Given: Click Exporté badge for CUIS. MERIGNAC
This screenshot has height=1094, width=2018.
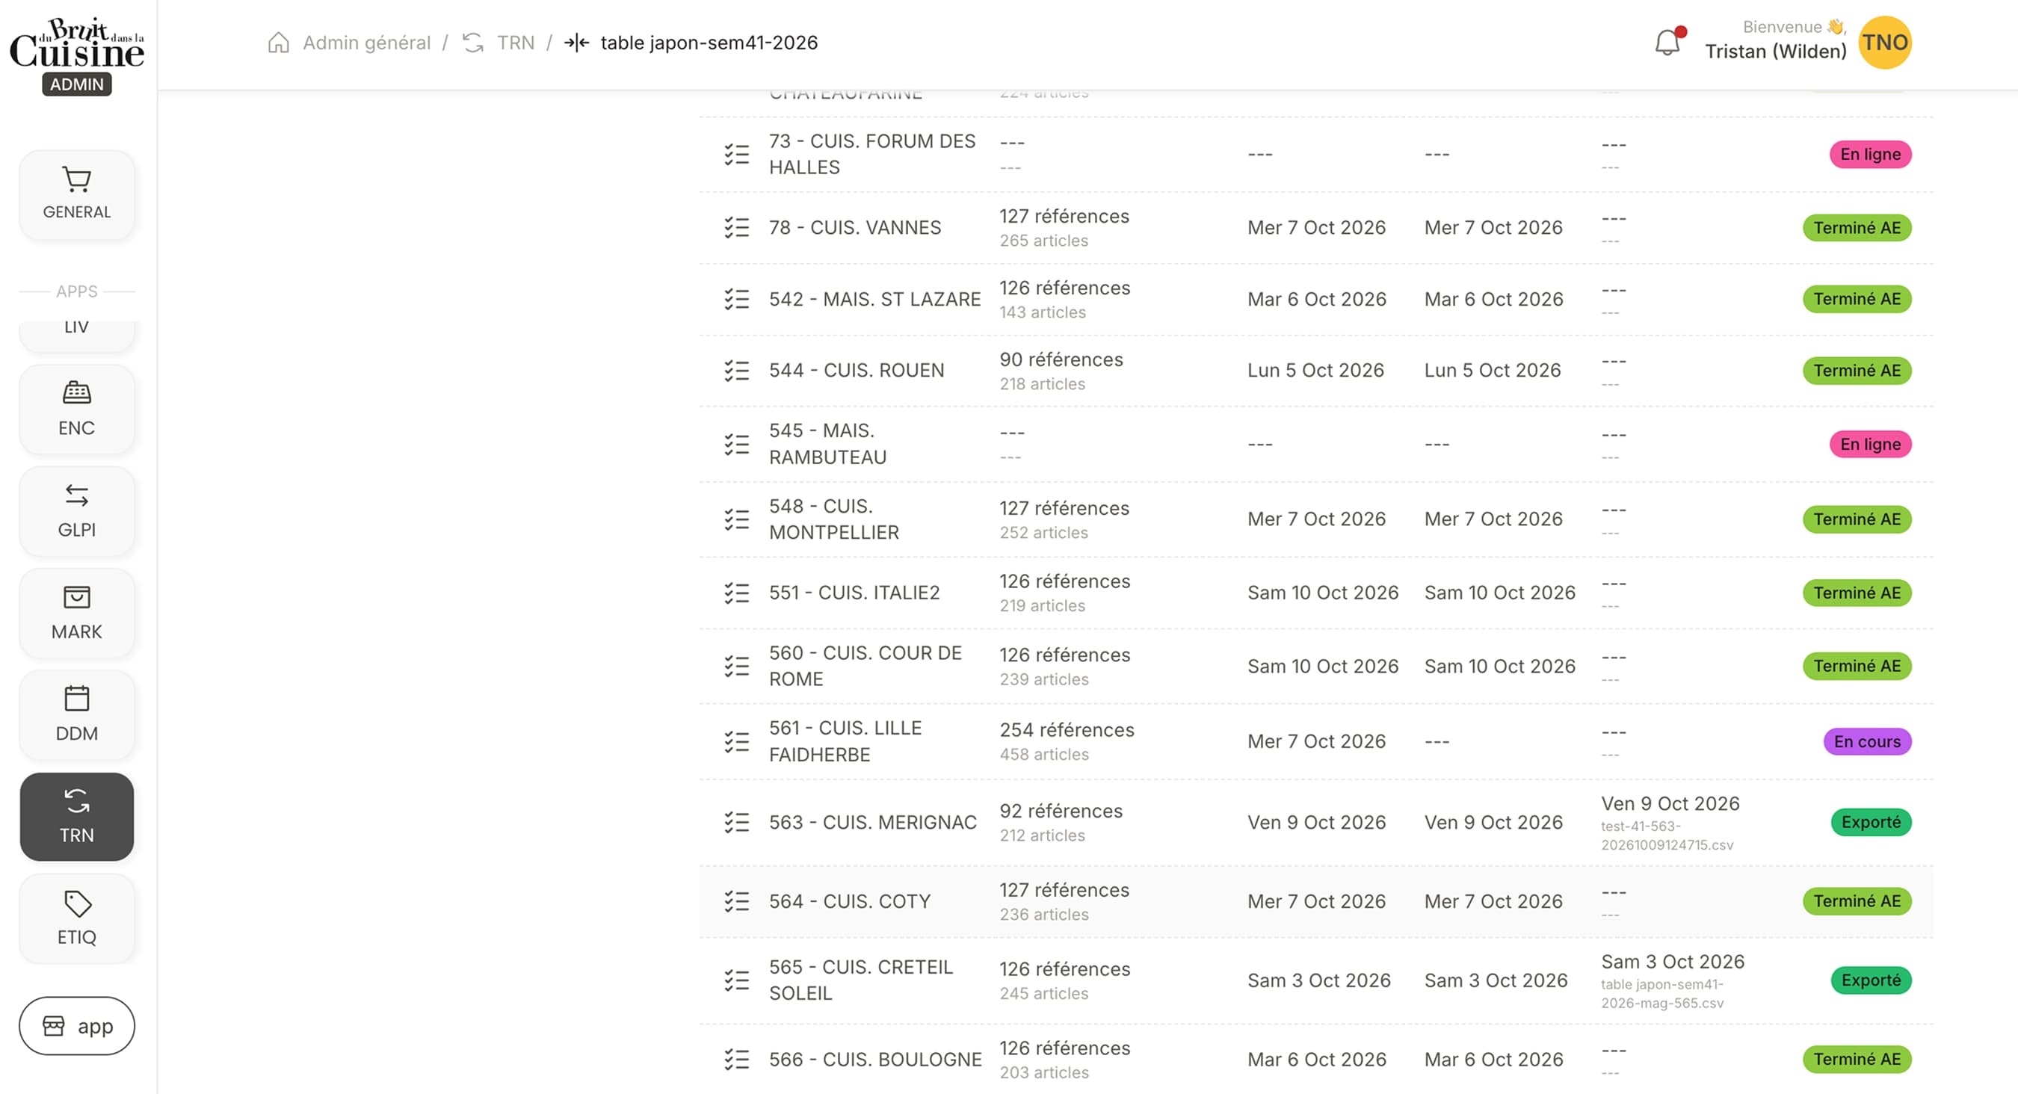Looking at the screenshot, I should (1871, 822).
